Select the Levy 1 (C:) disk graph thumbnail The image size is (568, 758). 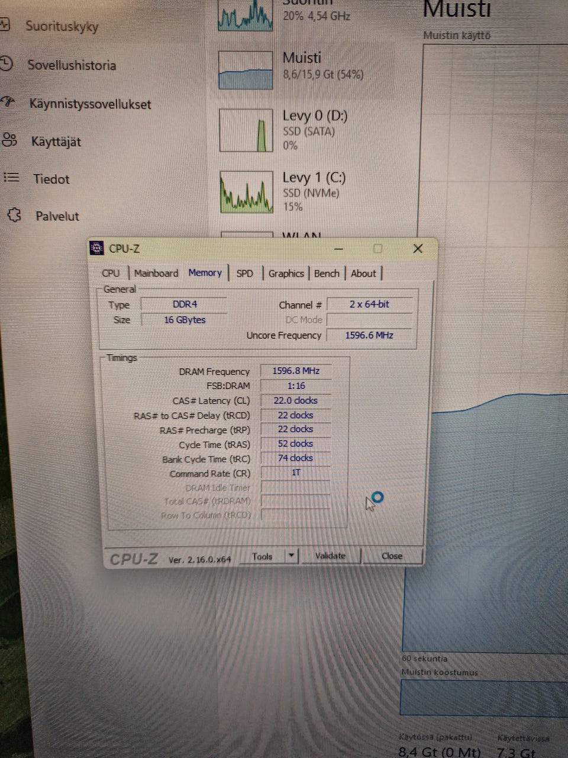[x=246, y=192]
